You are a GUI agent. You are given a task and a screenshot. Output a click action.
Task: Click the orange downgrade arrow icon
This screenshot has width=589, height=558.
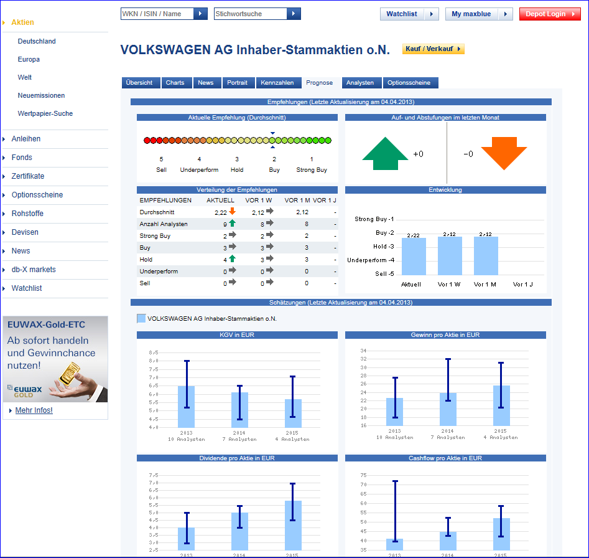click(x=504, y=154)
